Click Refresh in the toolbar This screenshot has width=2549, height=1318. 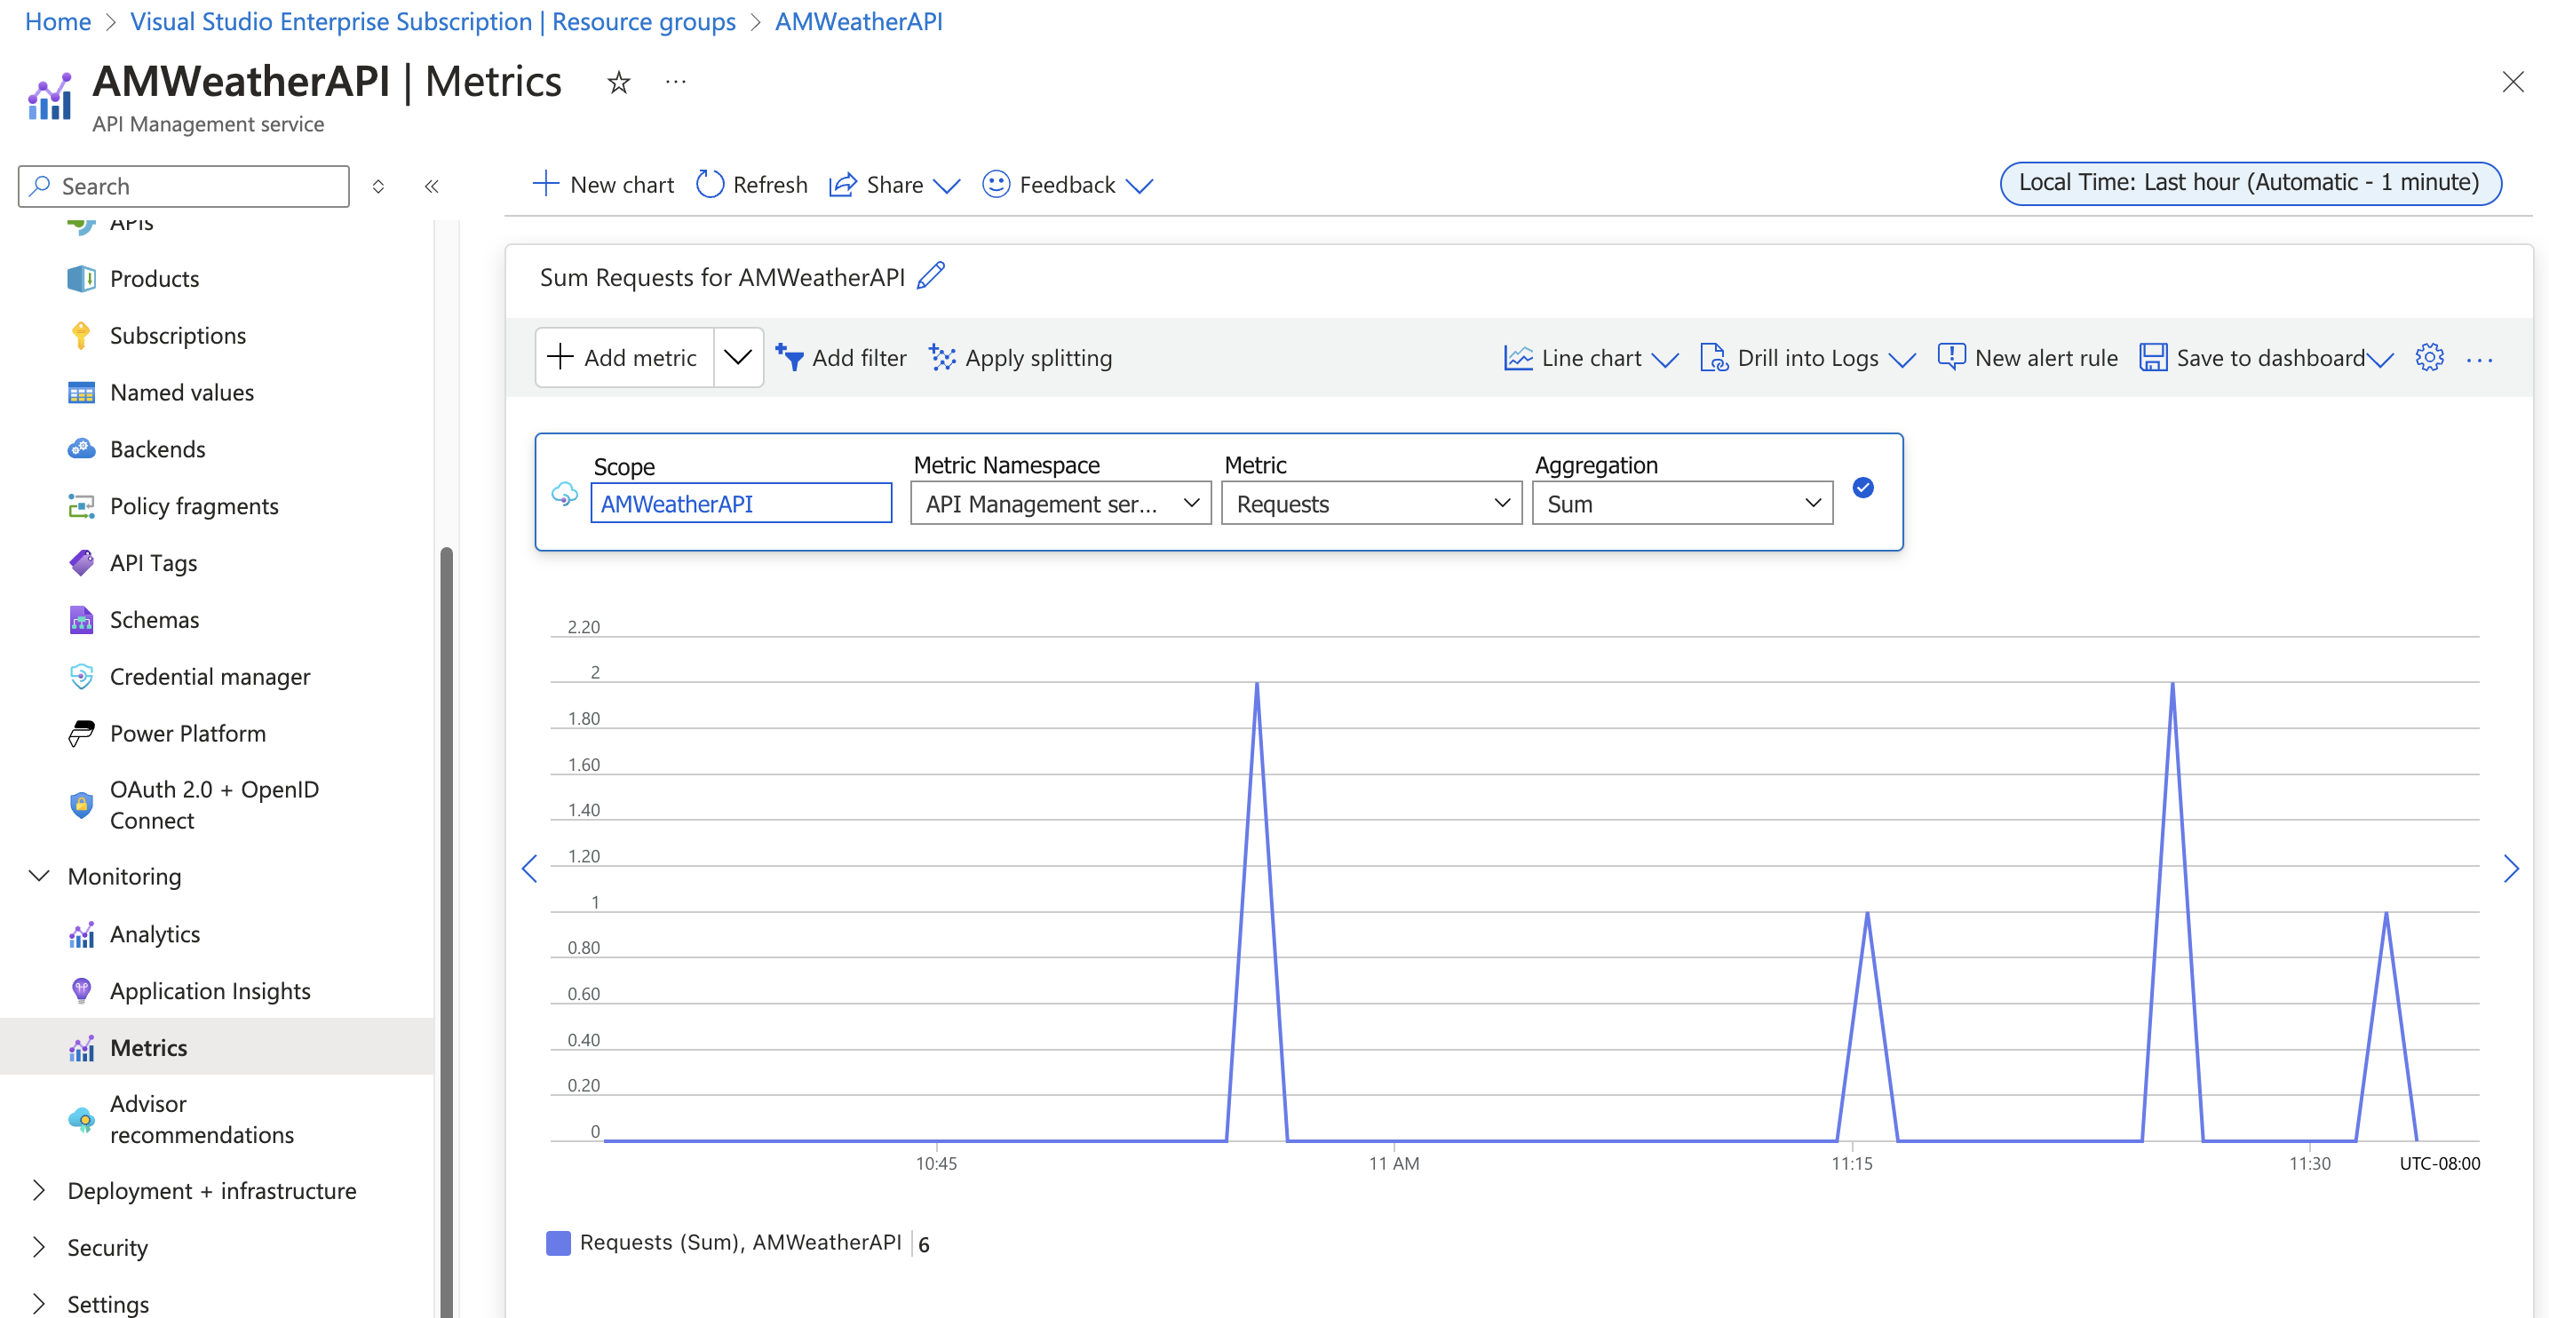click(751, 185)
